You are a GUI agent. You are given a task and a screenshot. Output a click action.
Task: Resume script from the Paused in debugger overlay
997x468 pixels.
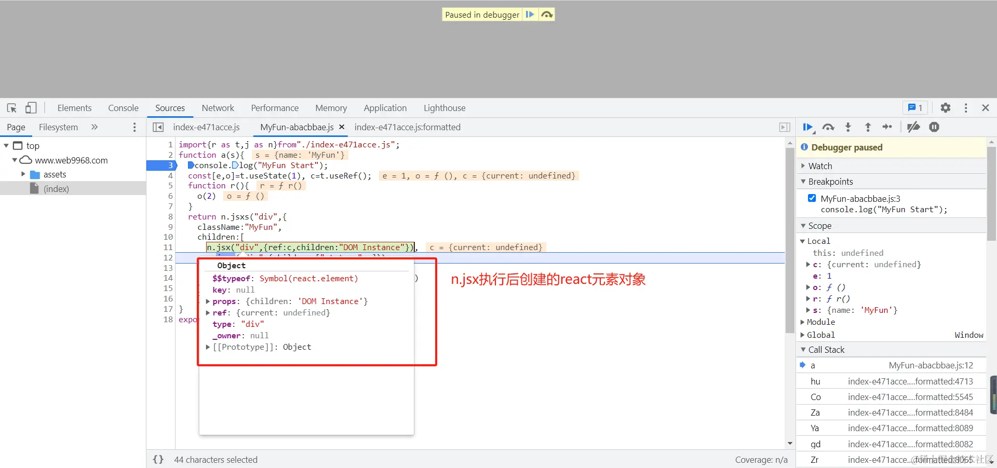530,15
